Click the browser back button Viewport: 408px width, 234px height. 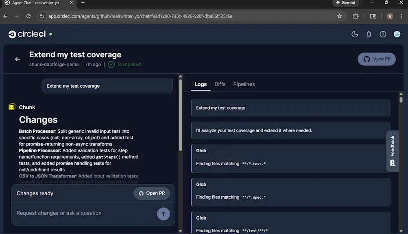coord(5,16)
